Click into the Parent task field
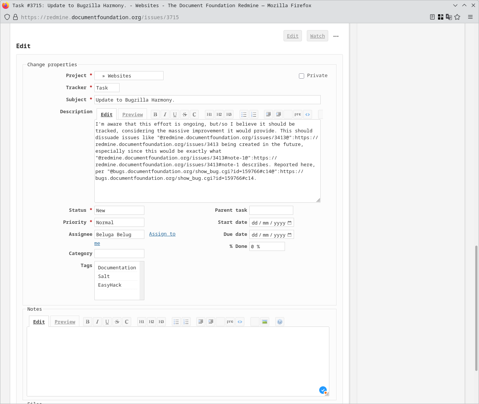The width and height of the screenshot is (479, 404). (271, 210)
